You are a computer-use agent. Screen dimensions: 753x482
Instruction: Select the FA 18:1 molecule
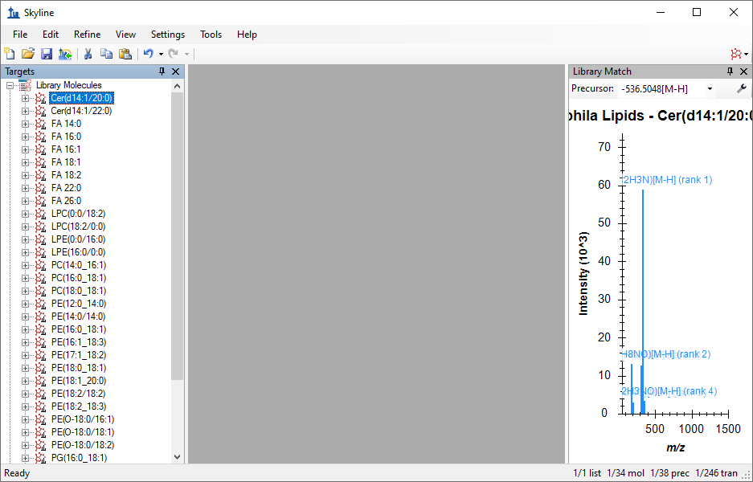66,162
